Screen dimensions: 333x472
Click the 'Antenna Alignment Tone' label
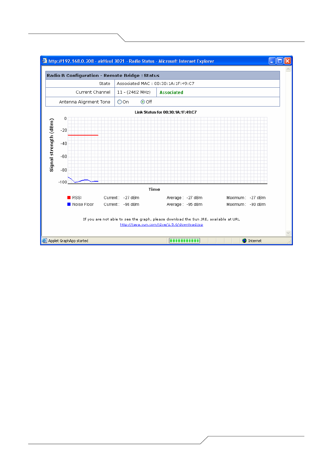85,102
